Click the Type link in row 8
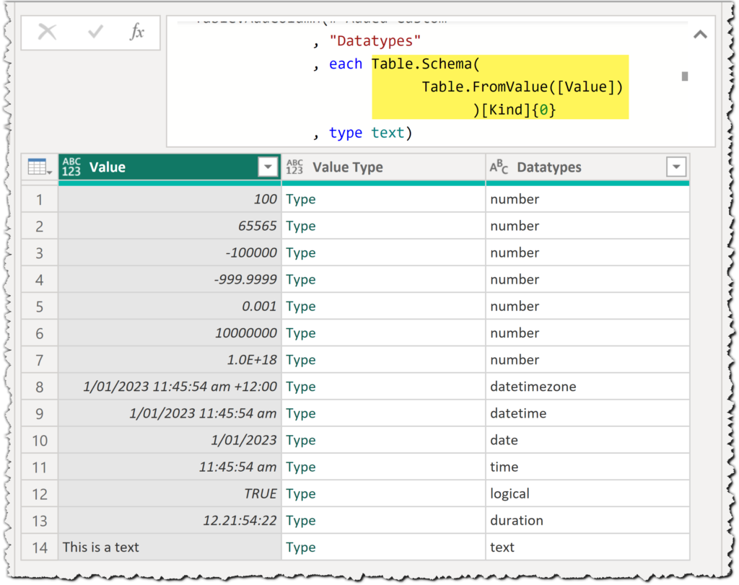 coord(301,387)
